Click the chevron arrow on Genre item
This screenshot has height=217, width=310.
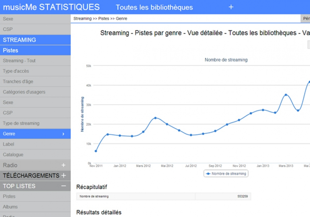[x=63, y=134]
